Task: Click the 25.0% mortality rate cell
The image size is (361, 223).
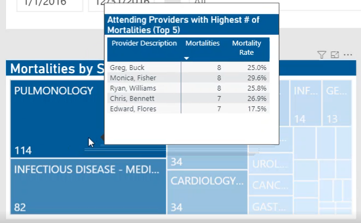Action: click(x=256, y=68)
